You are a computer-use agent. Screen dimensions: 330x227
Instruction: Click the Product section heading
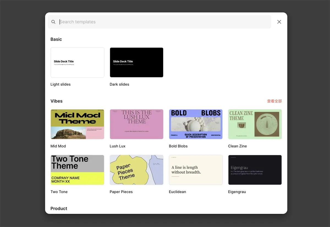click(59, 209)
